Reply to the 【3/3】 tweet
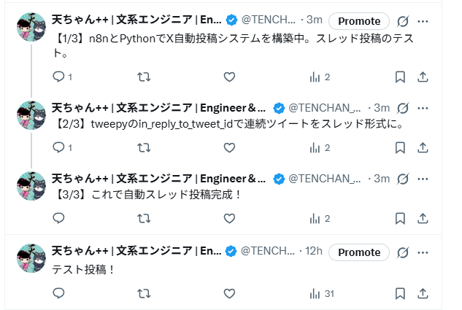The image size is (462, 310). pos(59,218)
